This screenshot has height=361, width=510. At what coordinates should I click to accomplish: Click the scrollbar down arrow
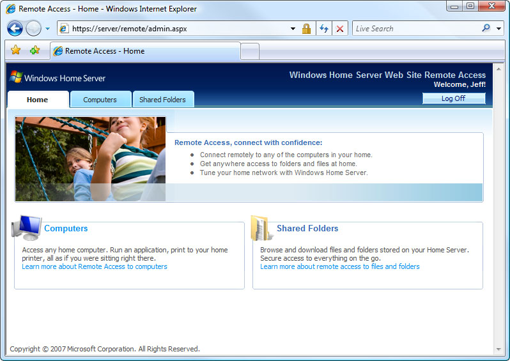[498, 349]
